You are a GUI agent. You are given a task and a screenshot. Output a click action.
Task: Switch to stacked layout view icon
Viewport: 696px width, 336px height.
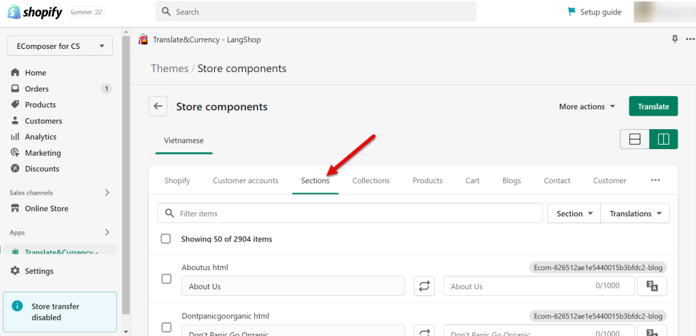click(x=635, y=139)
